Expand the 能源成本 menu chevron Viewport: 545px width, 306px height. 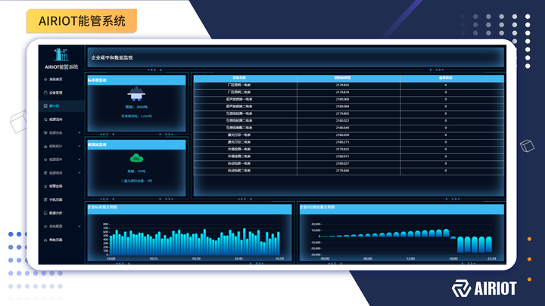pos(79,159)
